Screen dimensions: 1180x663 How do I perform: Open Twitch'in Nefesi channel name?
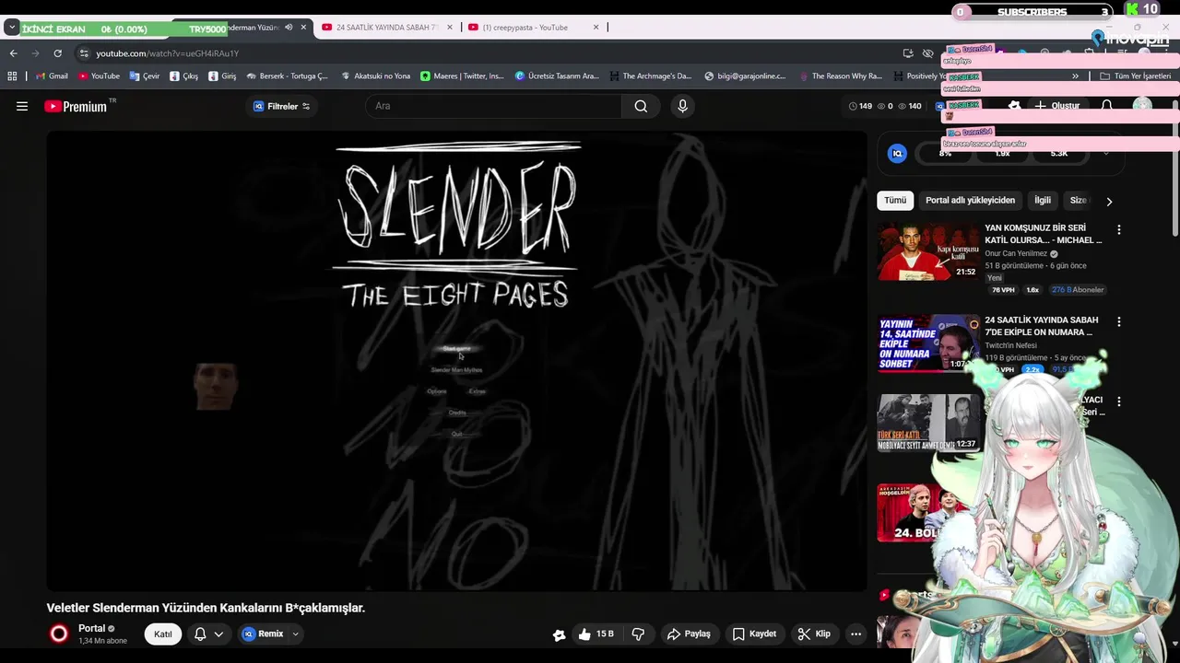pos(1010,345)
